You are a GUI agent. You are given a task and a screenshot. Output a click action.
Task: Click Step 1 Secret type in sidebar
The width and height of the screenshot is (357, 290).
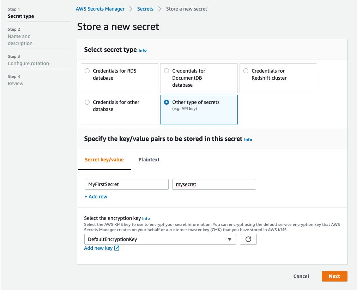[21, 13]
